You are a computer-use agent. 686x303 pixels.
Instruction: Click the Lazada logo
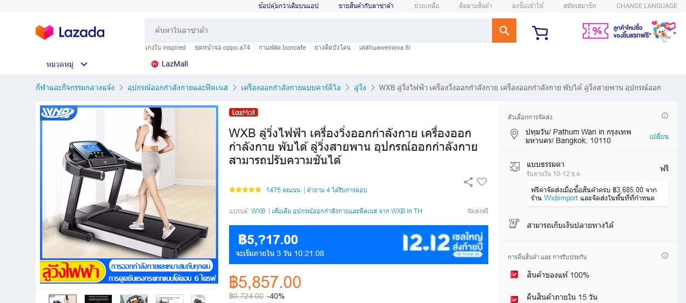(70, 32)
